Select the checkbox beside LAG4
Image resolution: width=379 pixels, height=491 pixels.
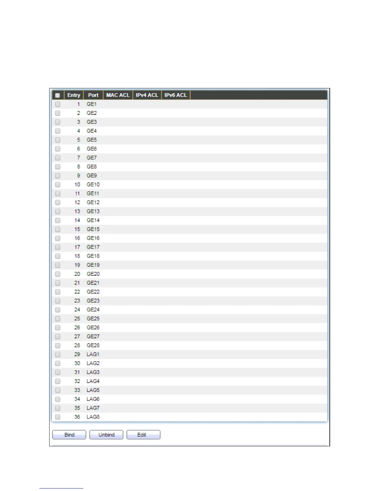click(x=58, y=381)
